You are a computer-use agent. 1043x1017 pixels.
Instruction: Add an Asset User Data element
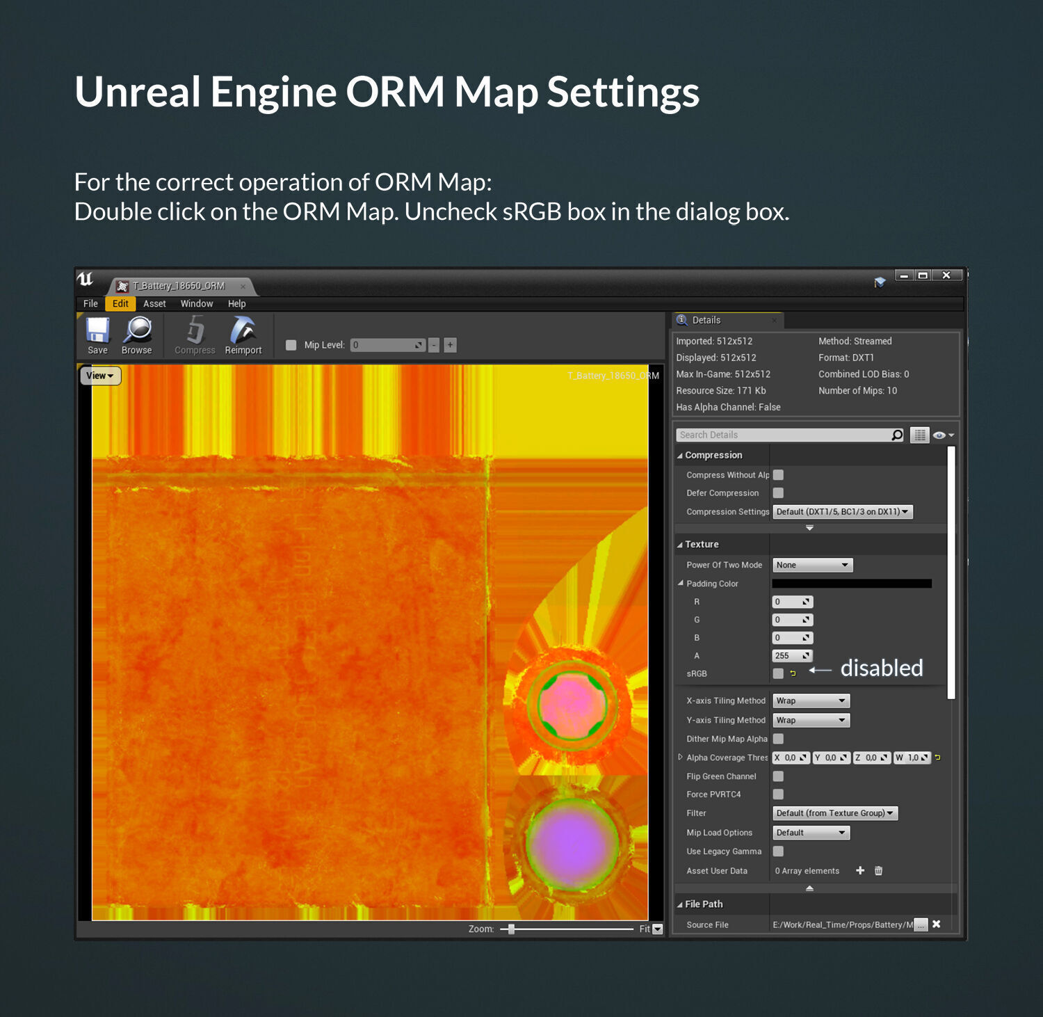(860, 870)
